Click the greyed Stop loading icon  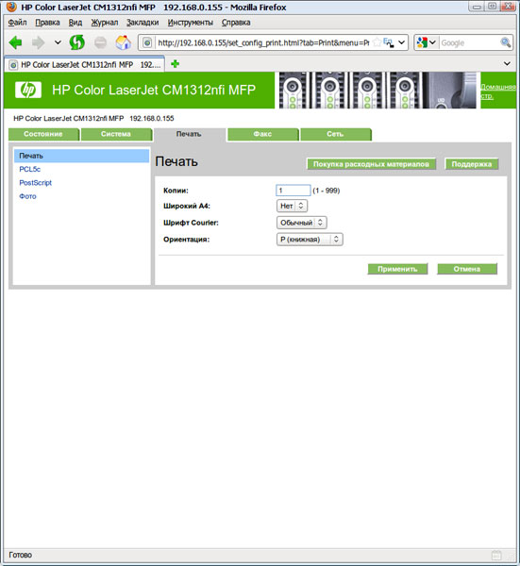(100, 42)
